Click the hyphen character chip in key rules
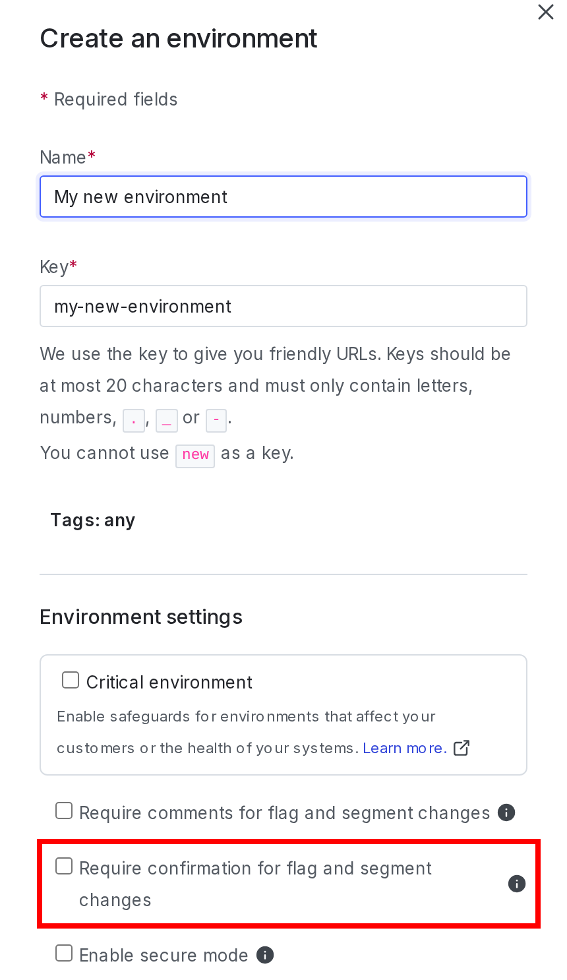 216,420
